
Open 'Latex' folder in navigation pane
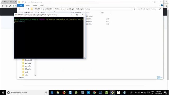(x=26, y=75)
